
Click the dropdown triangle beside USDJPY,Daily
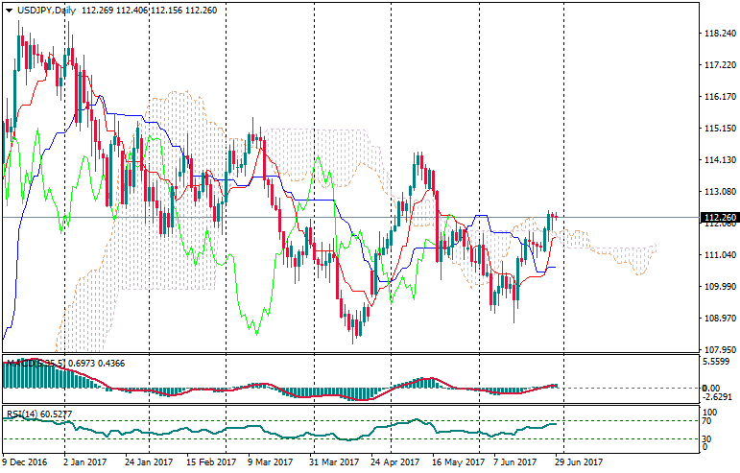[7, 10]
